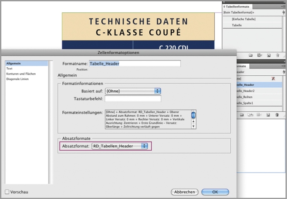The width and height of the screenshot is (287, 199).
Task: Create new style group in Zellenformate panel
Action: (242, 115)
